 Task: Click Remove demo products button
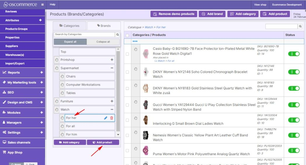pyautogui.click(x=174, y=14)
